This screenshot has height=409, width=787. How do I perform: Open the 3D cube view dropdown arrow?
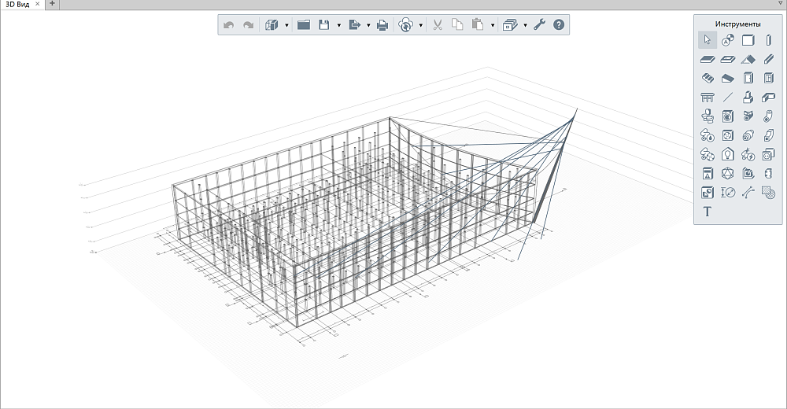point(286,25)
